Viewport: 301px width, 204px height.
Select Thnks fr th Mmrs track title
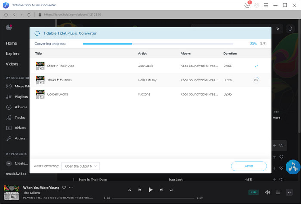[x=59, y=80]
